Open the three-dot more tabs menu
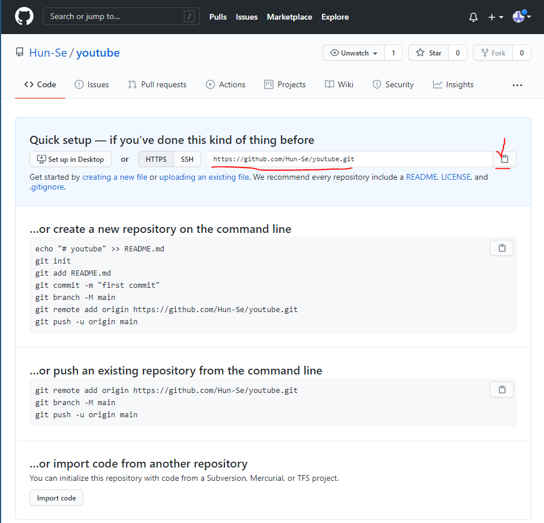The width and height of the screenshot is (544, 523). [517, 85]
